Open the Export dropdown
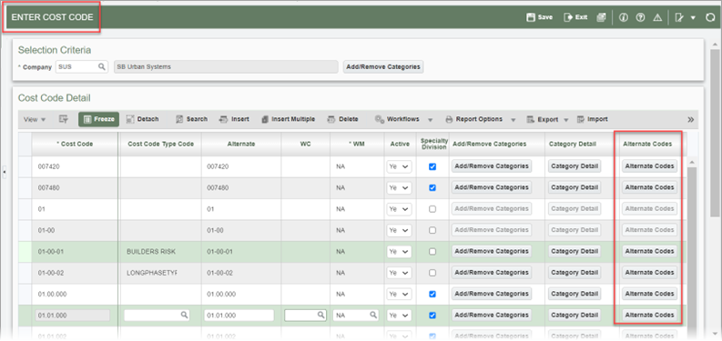Image resolution: width=722 pixels, height=341 pixels. (x=548, y=119)
